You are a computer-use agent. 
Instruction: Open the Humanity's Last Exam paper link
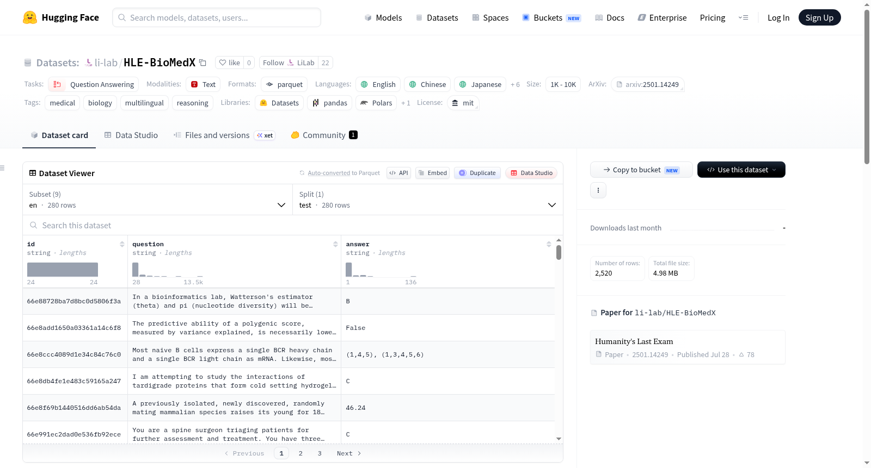[634, 341]
